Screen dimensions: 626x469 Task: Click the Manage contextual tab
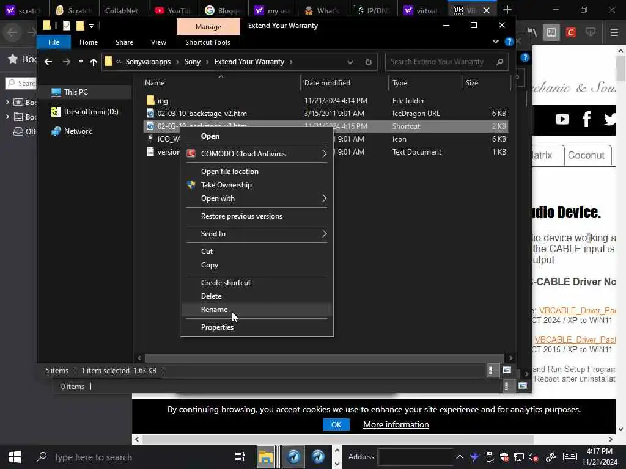tap(208, 27)
